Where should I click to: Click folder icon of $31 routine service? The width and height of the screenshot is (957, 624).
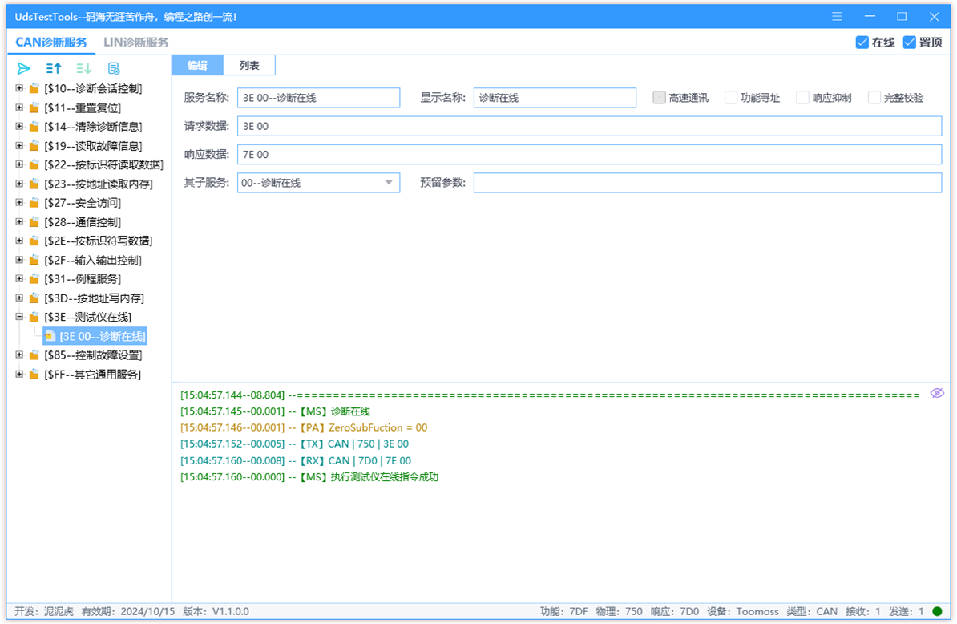pyautogui.click(x=34, y=279)
